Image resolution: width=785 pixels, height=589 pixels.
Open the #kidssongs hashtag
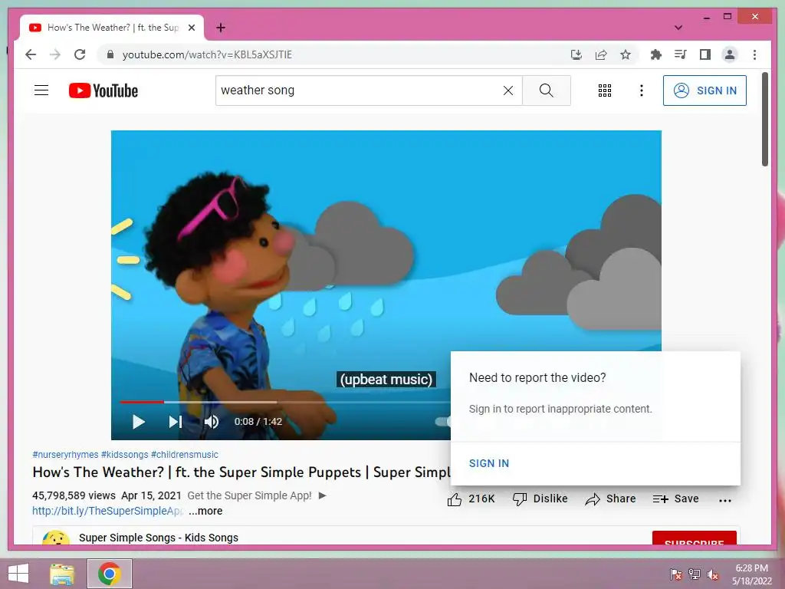[125, 454]
